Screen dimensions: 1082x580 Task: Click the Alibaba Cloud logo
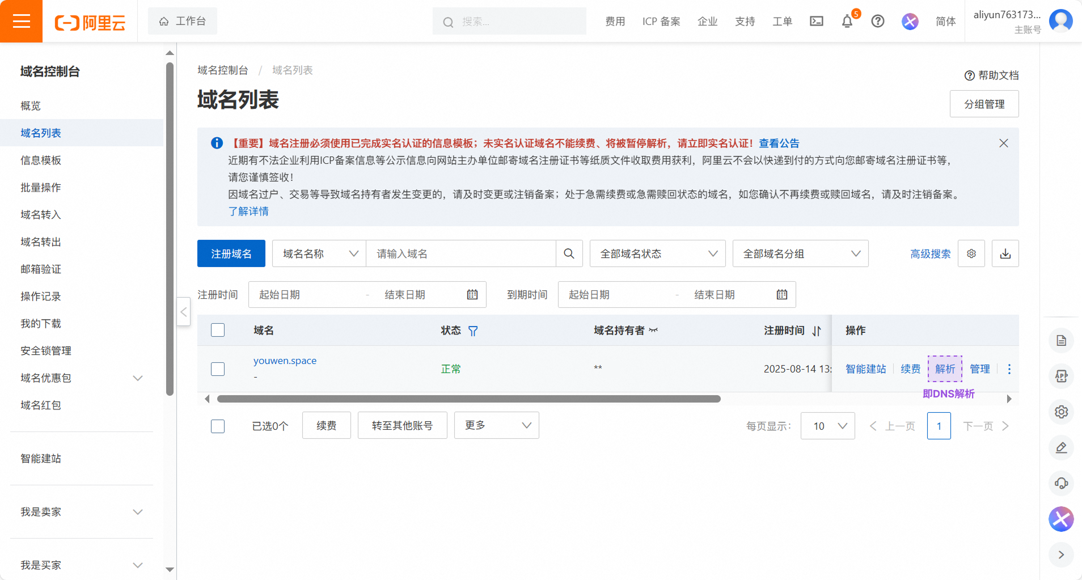coord(90,23)
